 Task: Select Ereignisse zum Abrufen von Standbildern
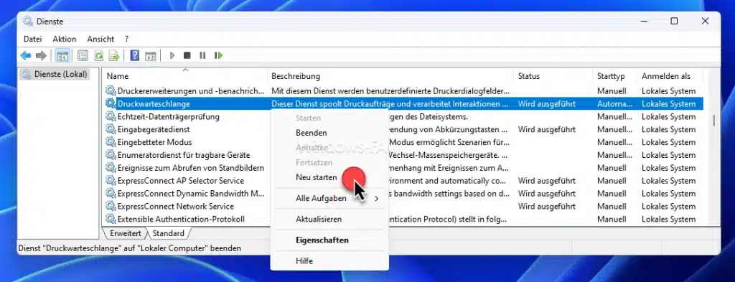click(x=190, y=168)
